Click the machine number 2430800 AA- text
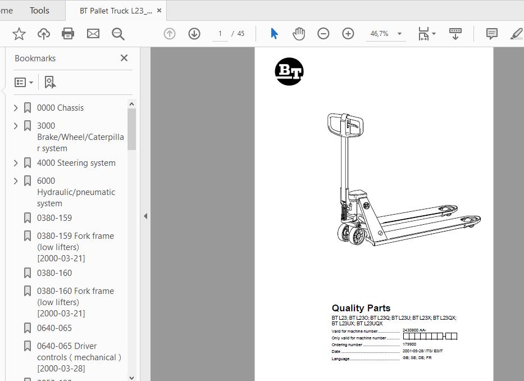The image size is (524, 381). point(414,330)
